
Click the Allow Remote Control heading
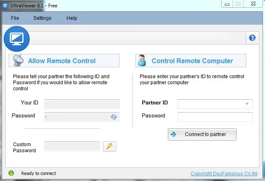click(62, 61)
